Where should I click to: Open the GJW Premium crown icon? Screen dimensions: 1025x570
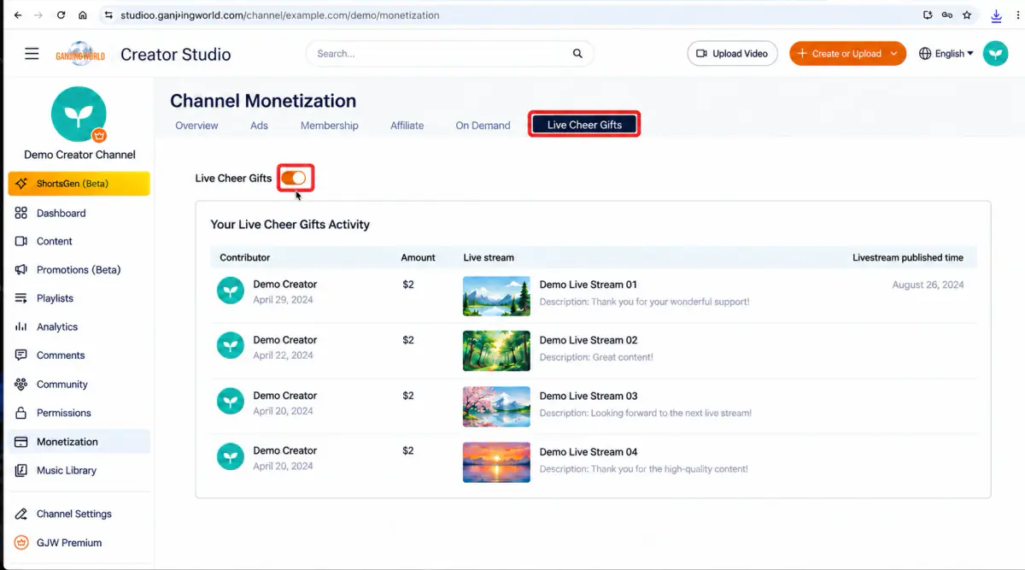tap(21, 543)
